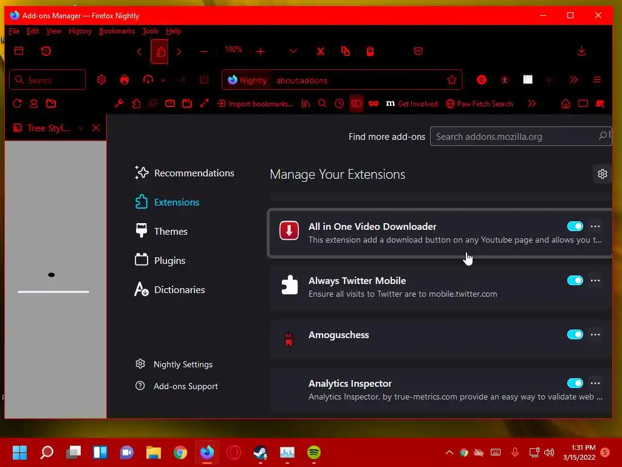Click the add-ons puzzle piece tab button

click(160, 52)
